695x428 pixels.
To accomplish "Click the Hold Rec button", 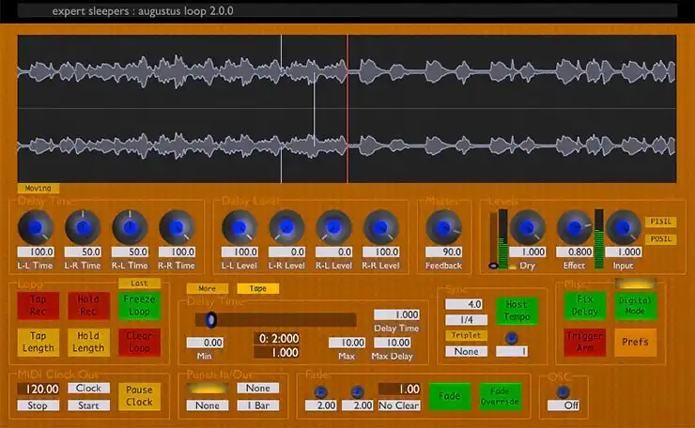I will (x=88, y=305).
